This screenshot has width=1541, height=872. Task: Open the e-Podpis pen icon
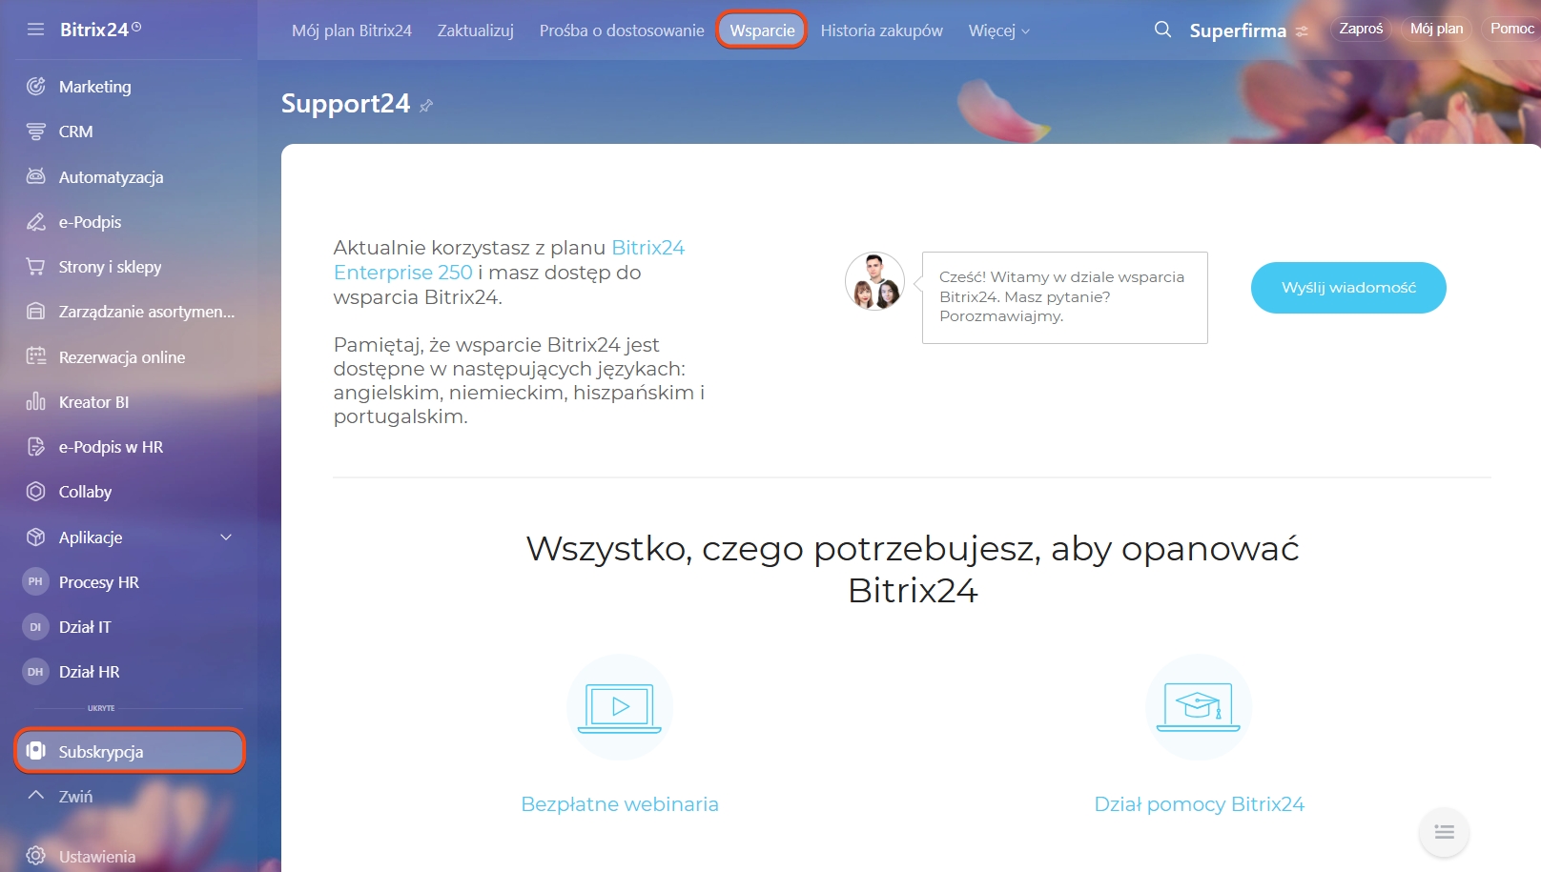[36, 222]
